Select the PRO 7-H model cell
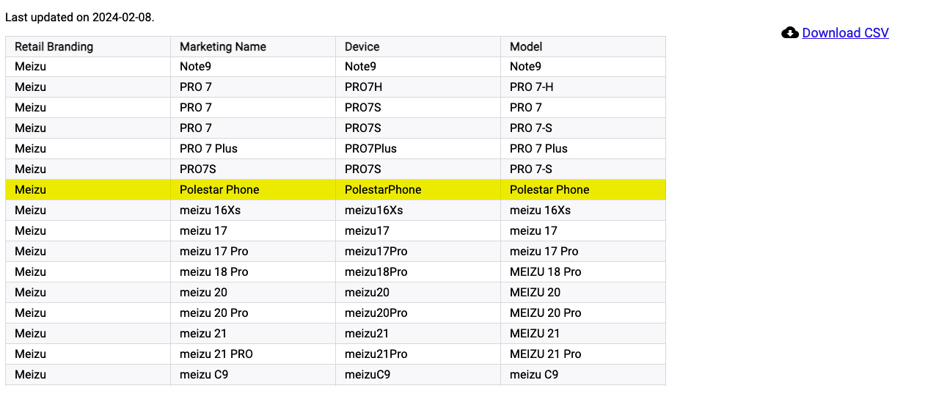 pos(532,87)
